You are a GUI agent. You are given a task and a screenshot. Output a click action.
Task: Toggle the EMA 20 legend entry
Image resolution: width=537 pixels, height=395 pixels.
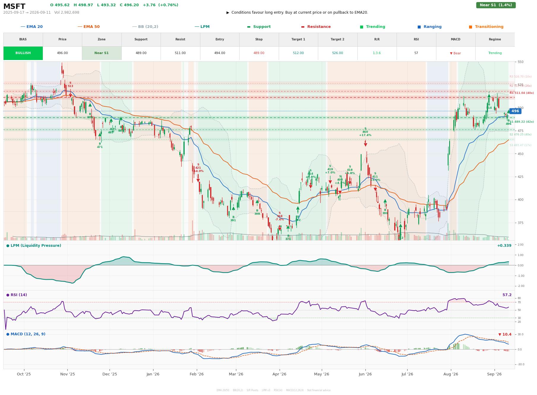(x=31, y=27)
